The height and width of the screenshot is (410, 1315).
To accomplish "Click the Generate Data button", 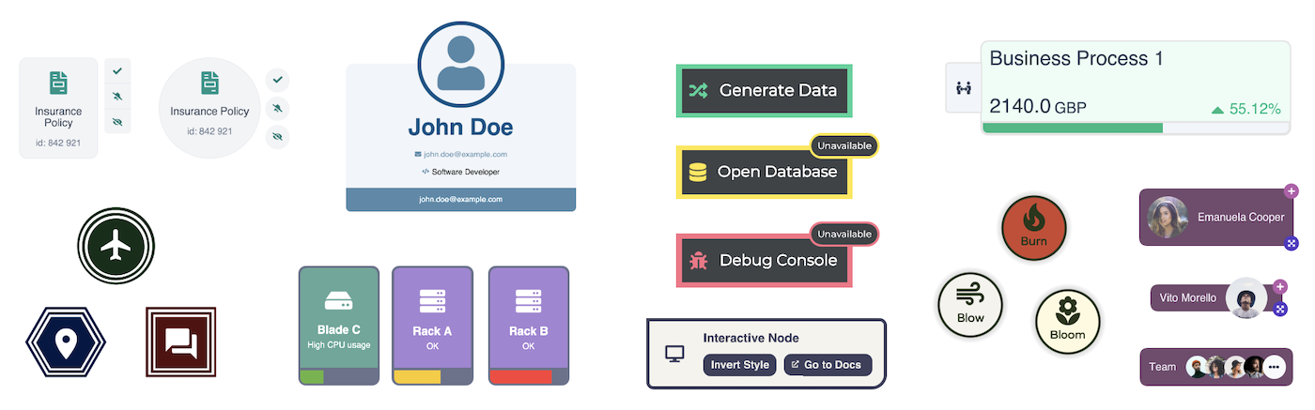I will coord(764,91).
